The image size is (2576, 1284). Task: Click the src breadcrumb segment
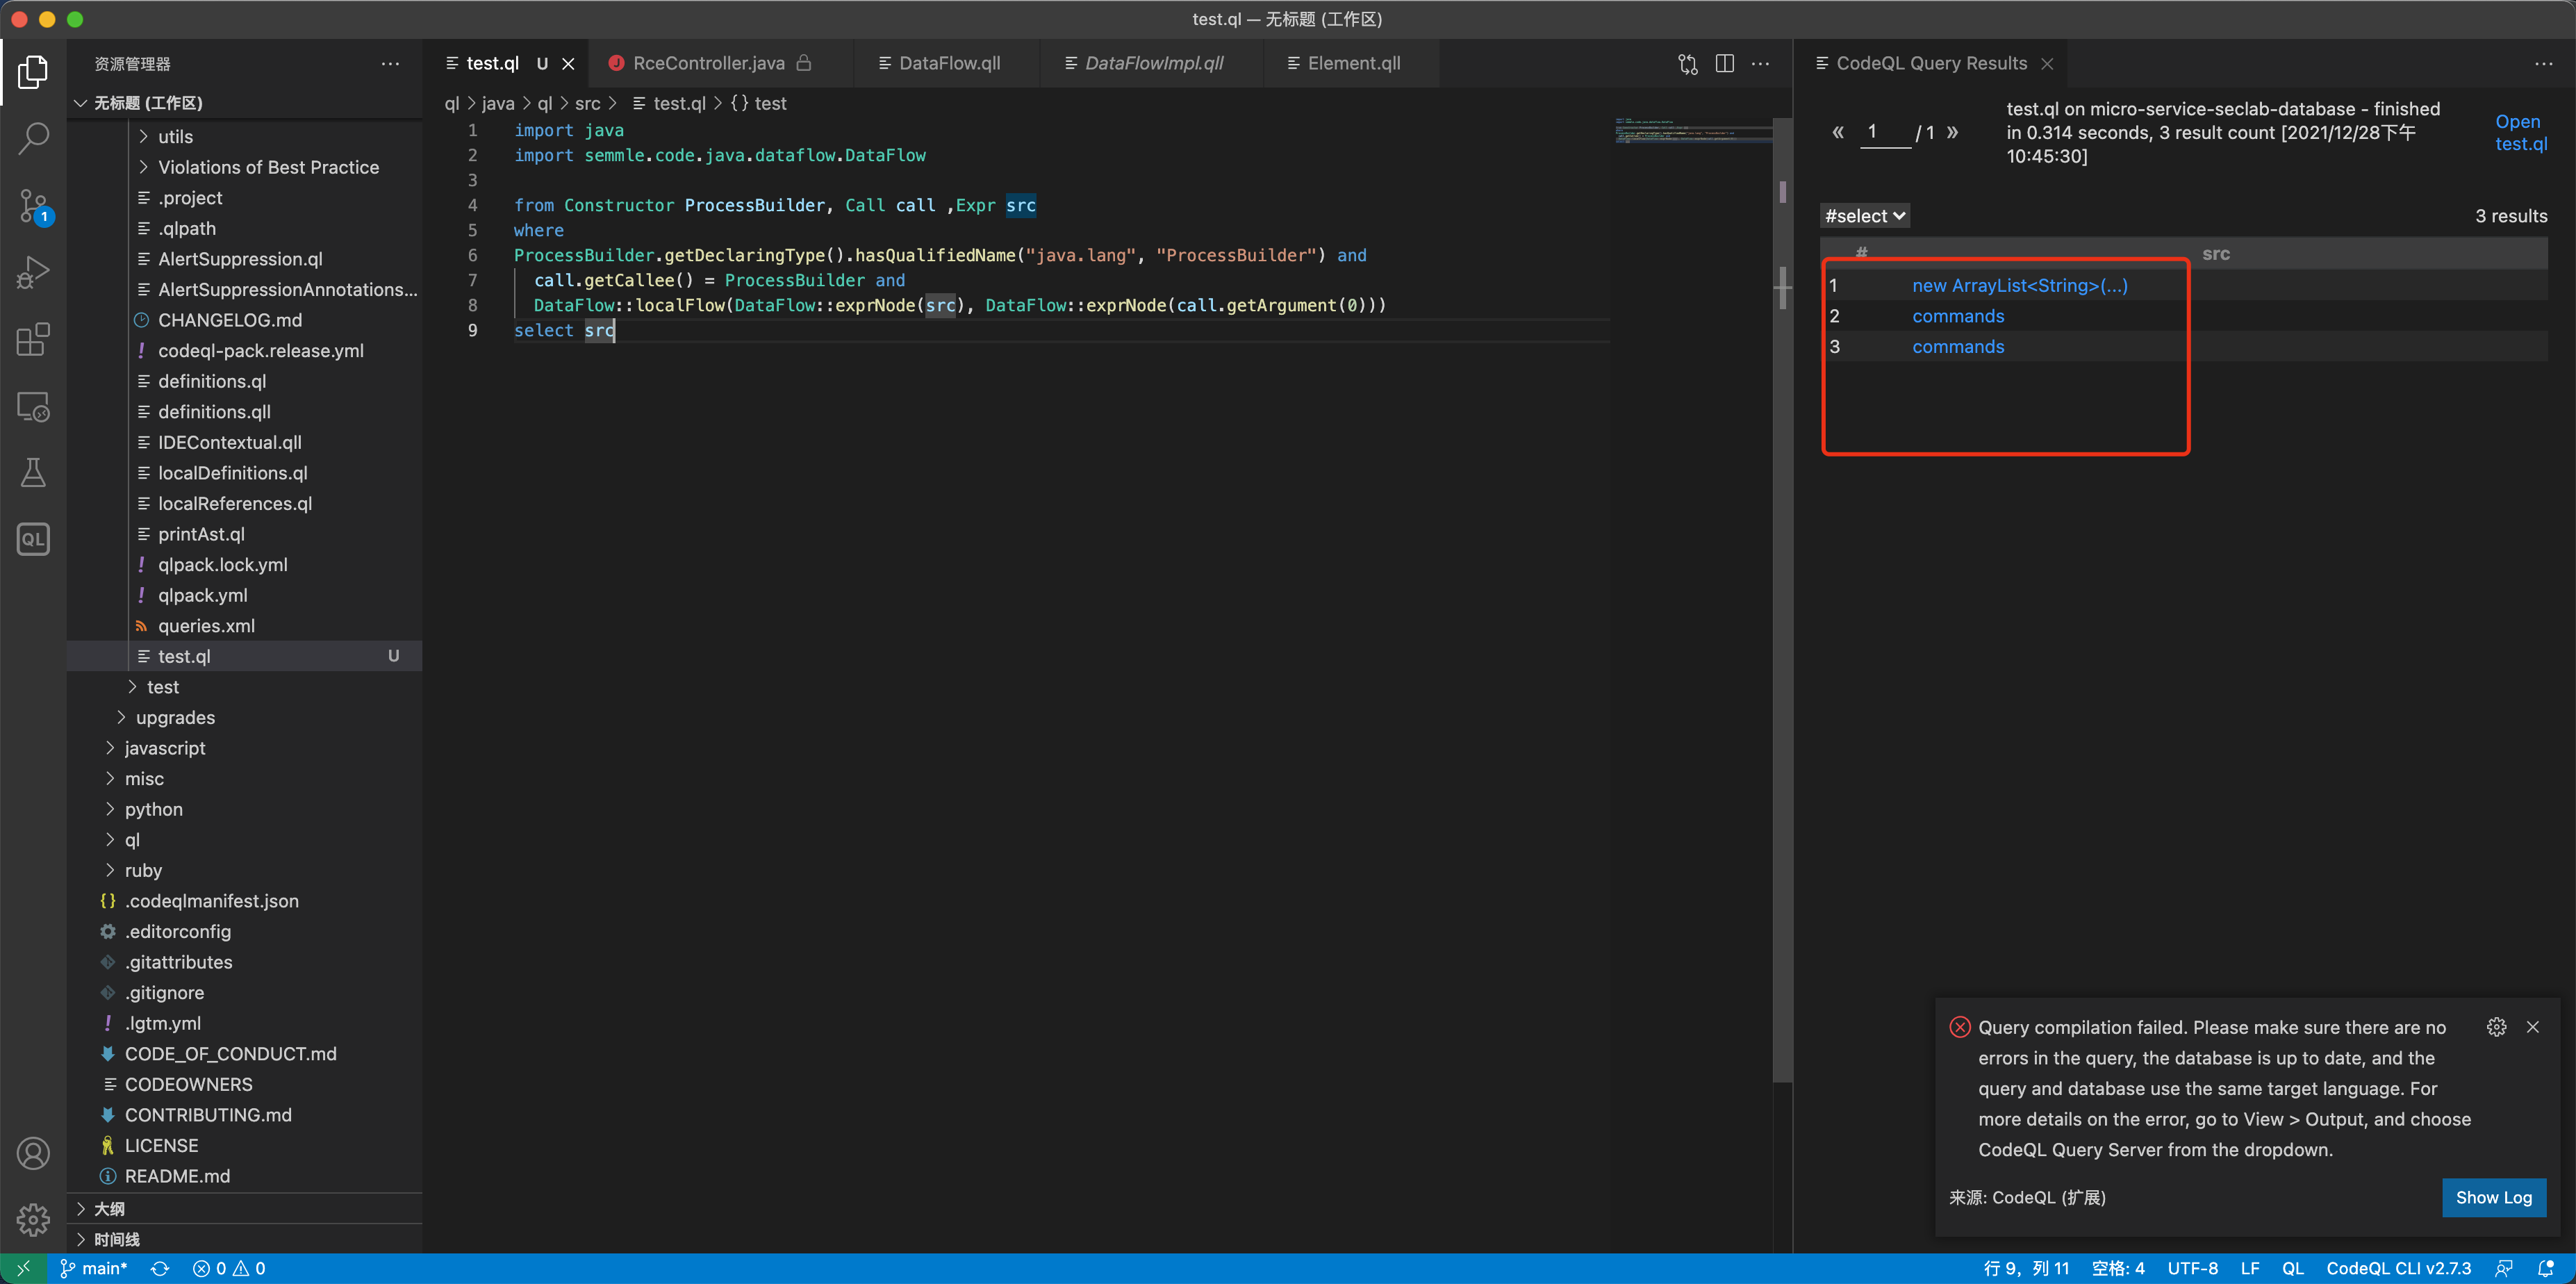pyautogui.click(x=588, y=103)
